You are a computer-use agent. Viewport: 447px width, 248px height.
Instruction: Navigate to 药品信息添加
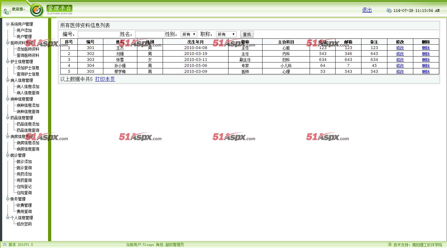28,124
